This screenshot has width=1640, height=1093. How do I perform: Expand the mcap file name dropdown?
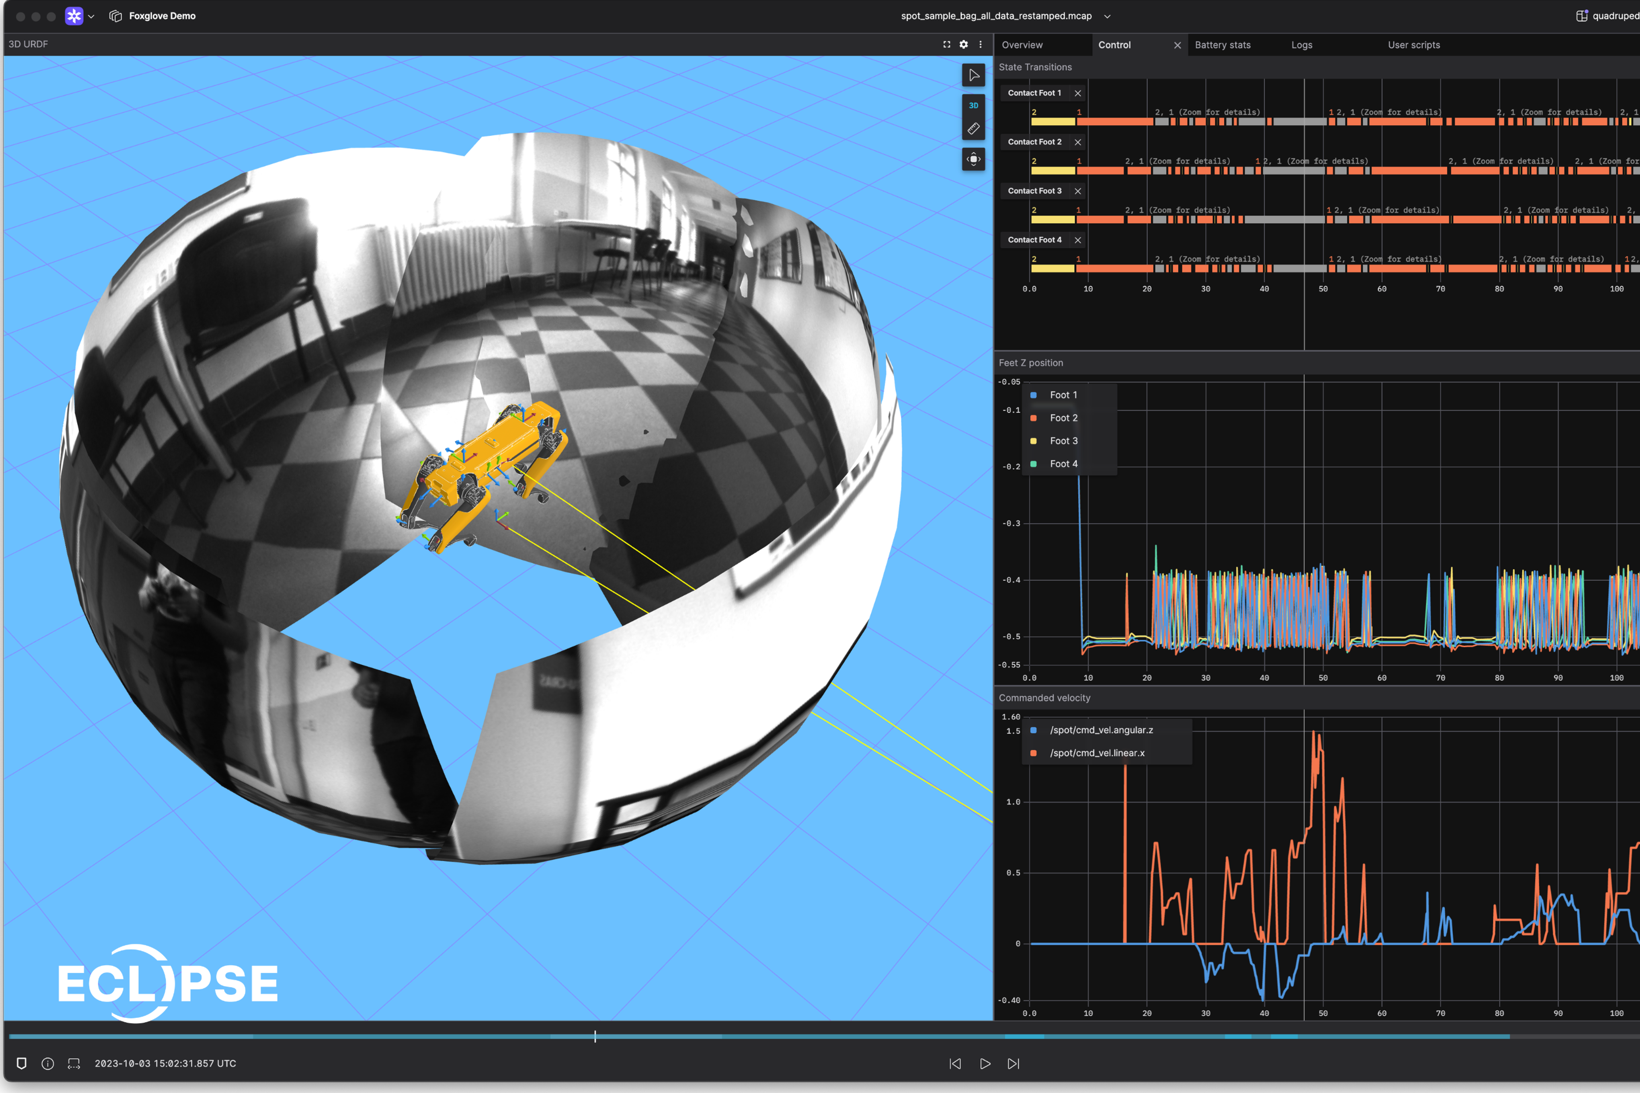1107,16
